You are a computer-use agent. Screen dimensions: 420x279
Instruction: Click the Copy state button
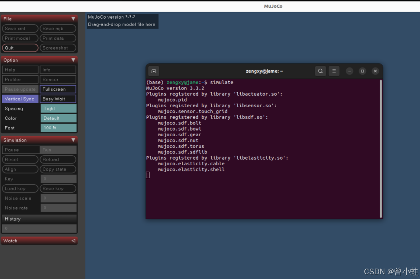click(58, 169)
